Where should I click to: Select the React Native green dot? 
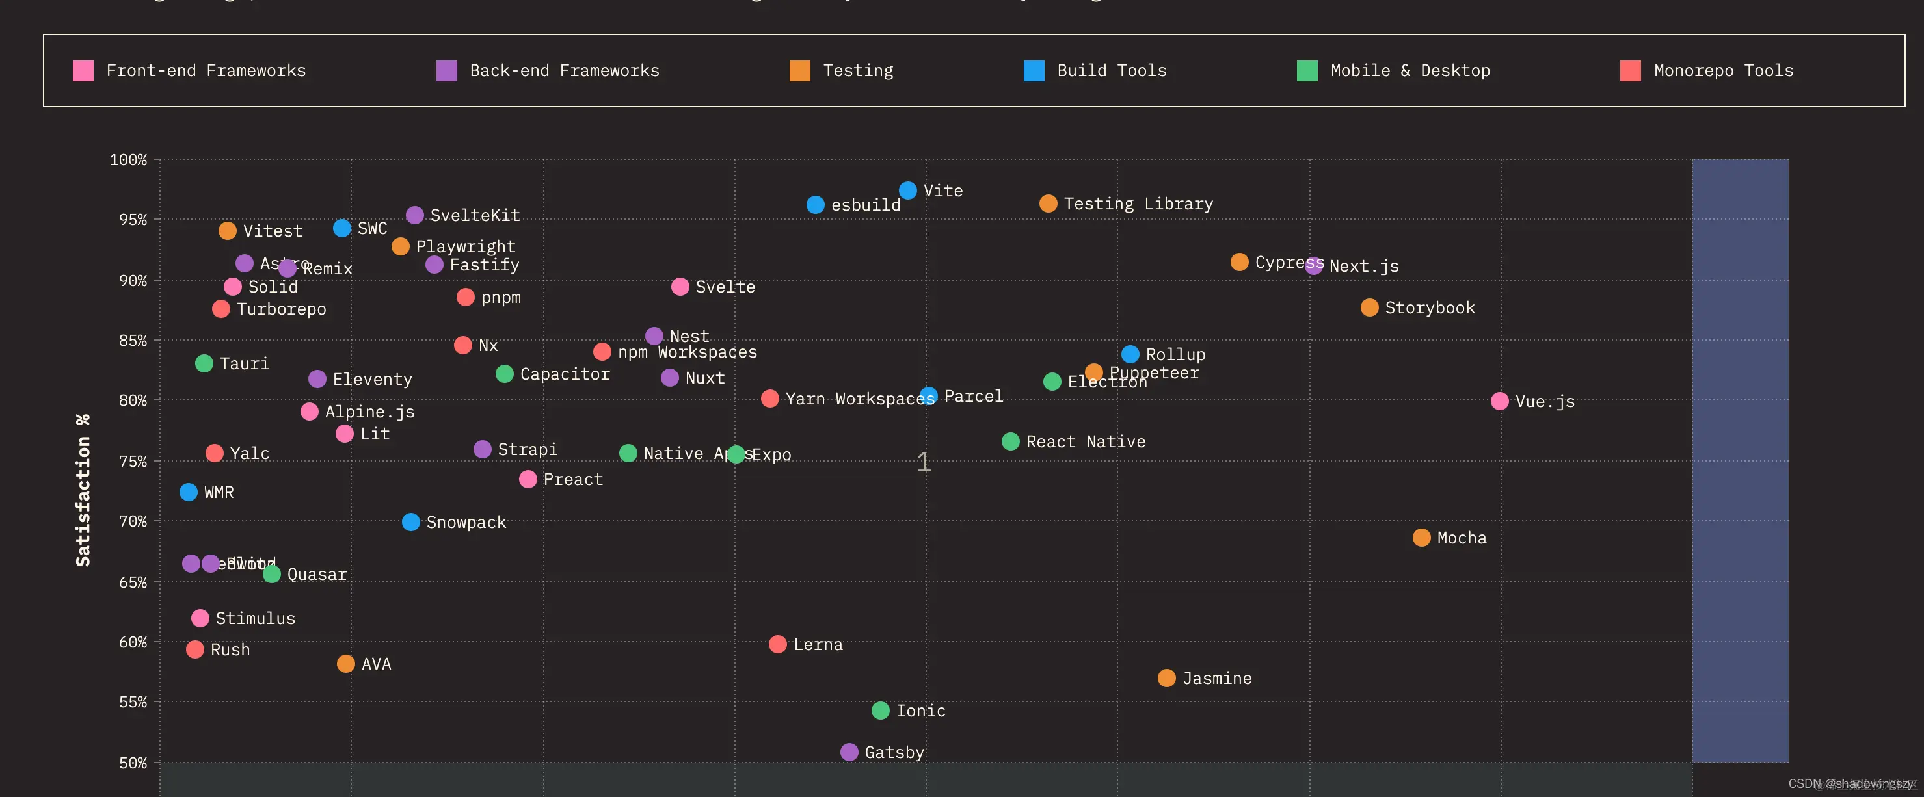point(1011,441)
